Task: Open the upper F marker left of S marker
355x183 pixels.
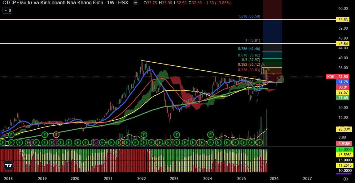Action: pos(45,135)
